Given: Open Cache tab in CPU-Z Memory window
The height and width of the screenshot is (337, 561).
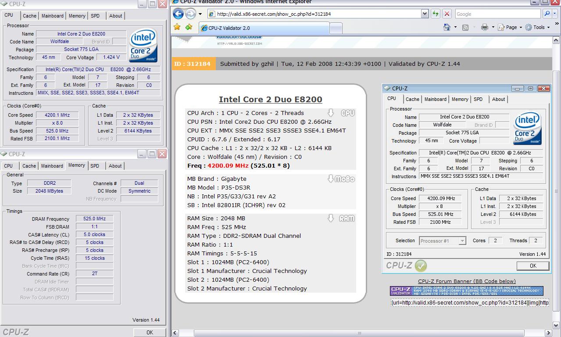Looking at the screenshot, I should point(29,166).
